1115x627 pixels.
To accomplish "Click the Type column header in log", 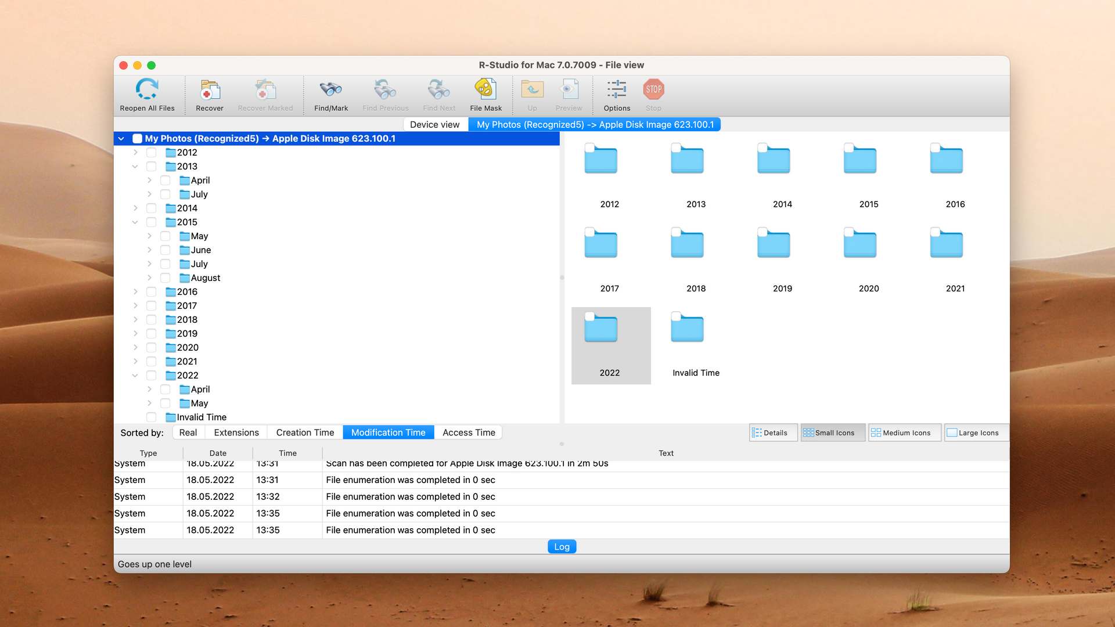I will click(x=148, y=453).
